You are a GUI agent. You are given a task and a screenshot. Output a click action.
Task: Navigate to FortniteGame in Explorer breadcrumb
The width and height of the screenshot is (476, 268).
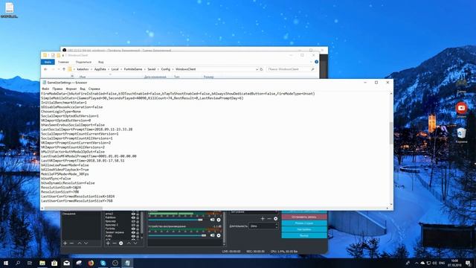tap(133, 69)
